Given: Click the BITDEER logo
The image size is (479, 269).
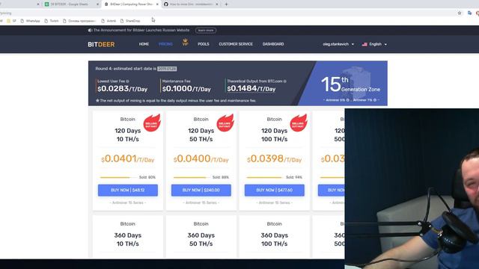Looking at the screenshot, I should 101,44.
